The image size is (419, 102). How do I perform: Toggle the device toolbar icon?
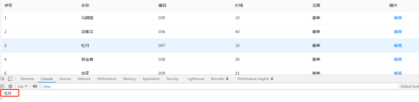[10, 79]
